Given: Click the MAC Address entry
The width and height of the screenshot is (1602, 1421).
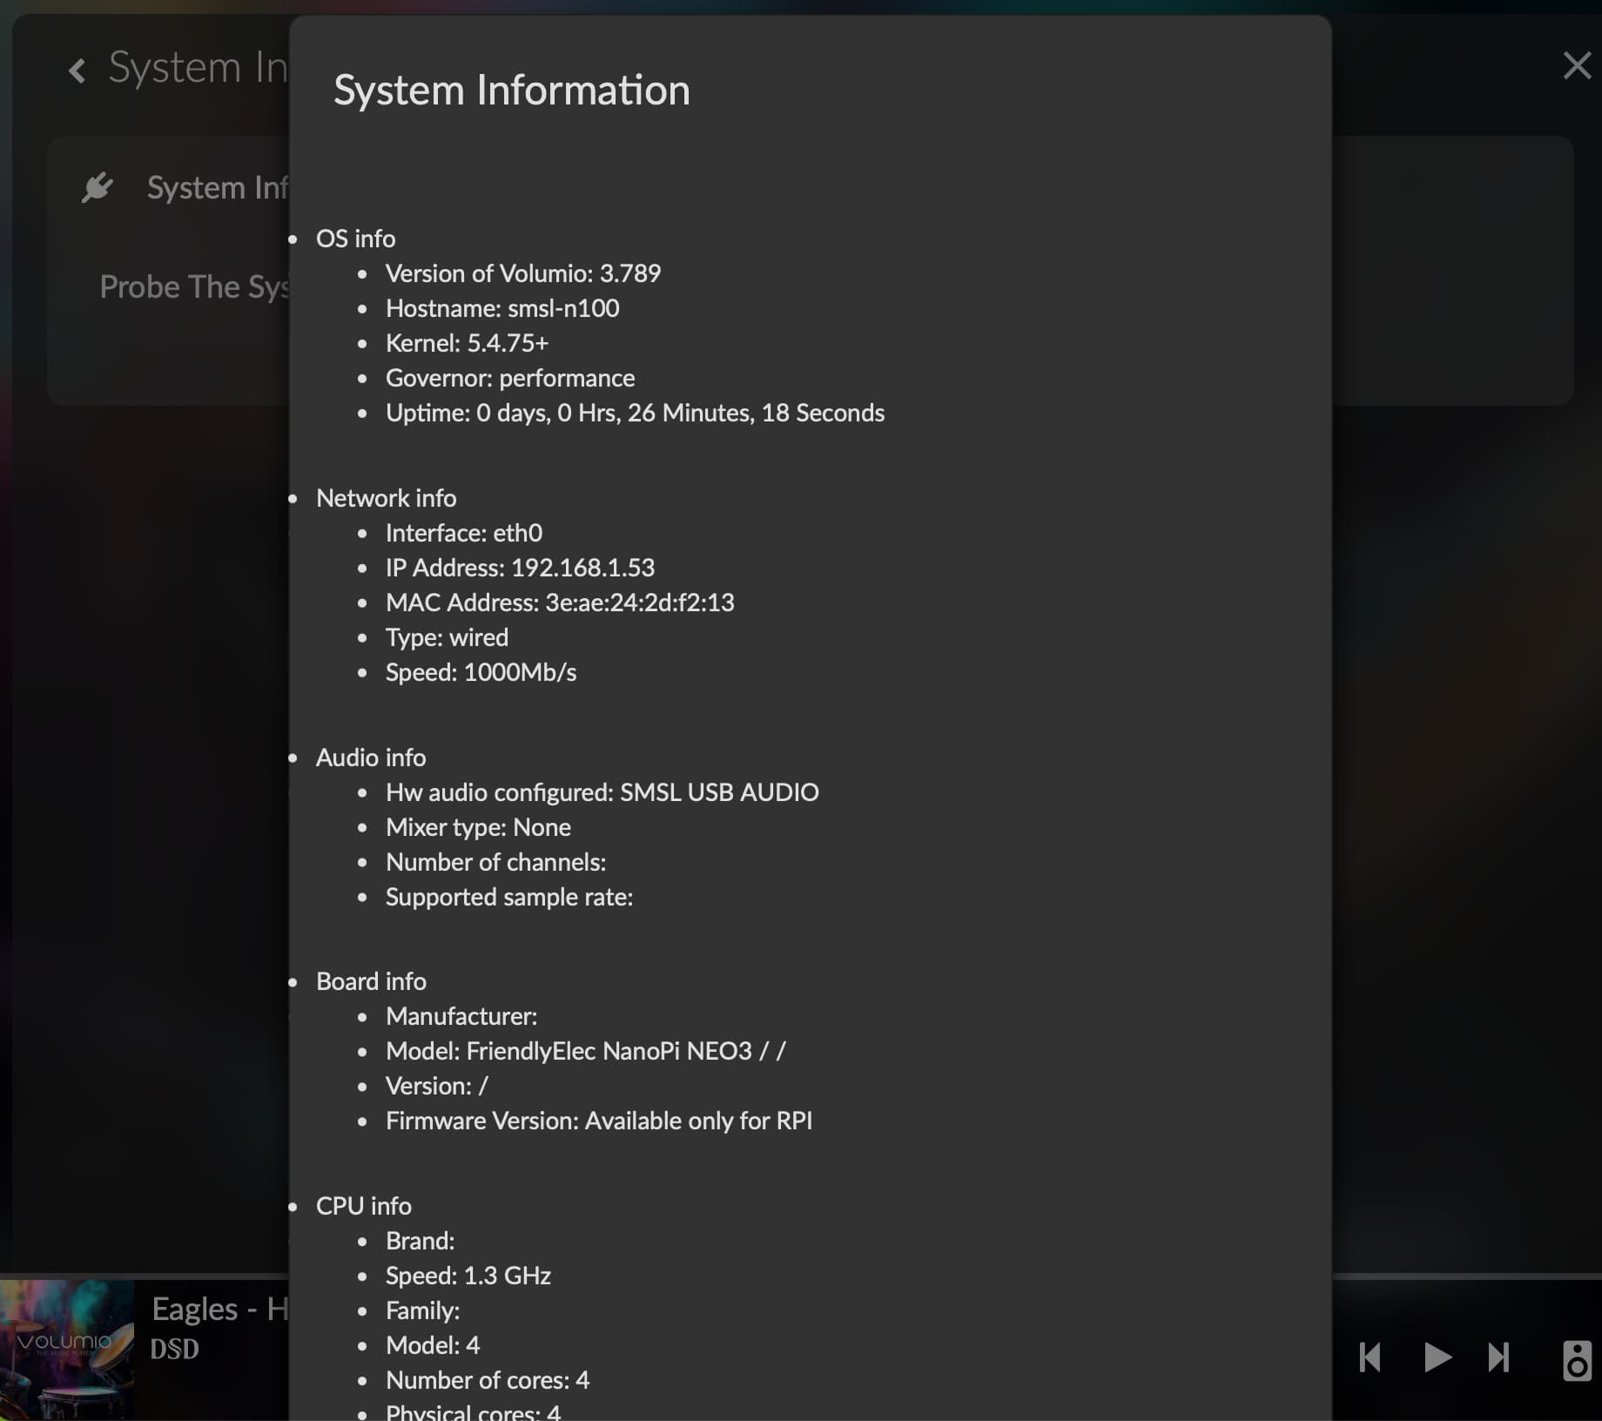Looking at the screenshot, I should coord(560,603).
